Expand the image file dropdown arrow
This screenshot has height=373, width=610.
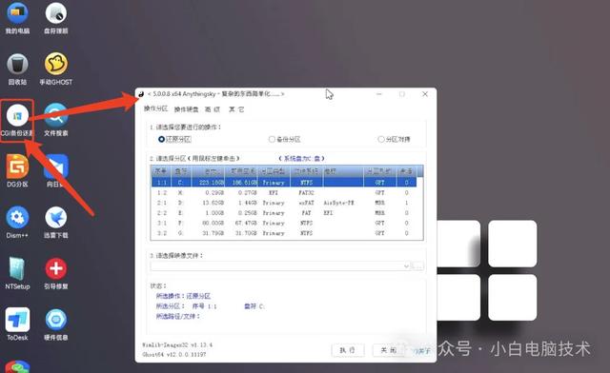pos(406,266)
